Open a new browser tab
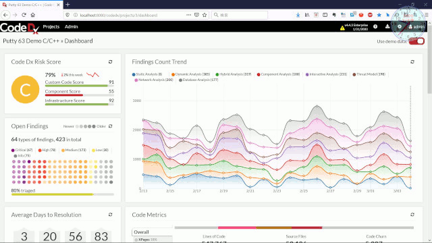 point(67,5)
